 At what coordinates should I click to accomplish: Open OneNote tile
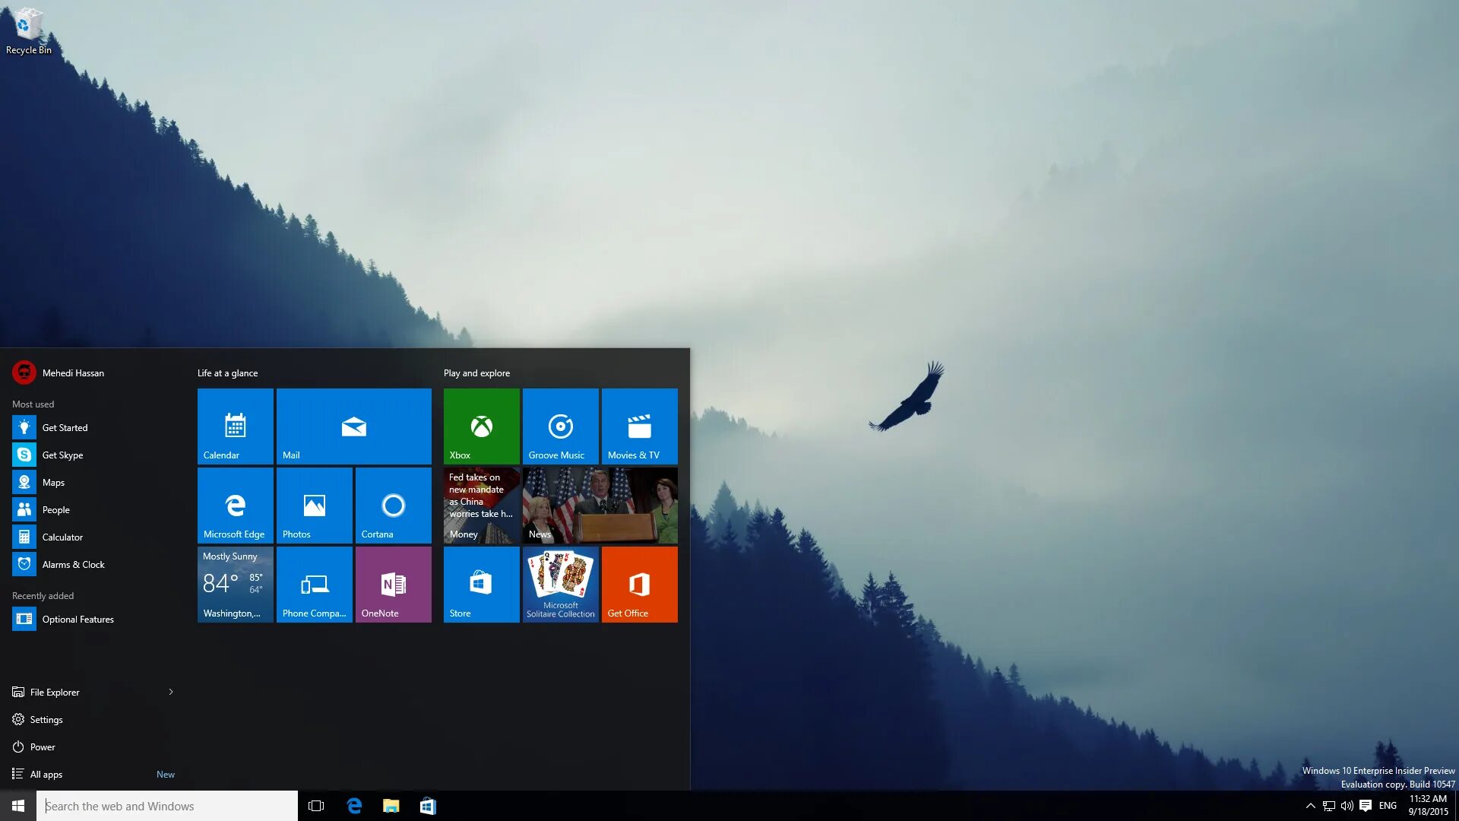tap(392, 583)
